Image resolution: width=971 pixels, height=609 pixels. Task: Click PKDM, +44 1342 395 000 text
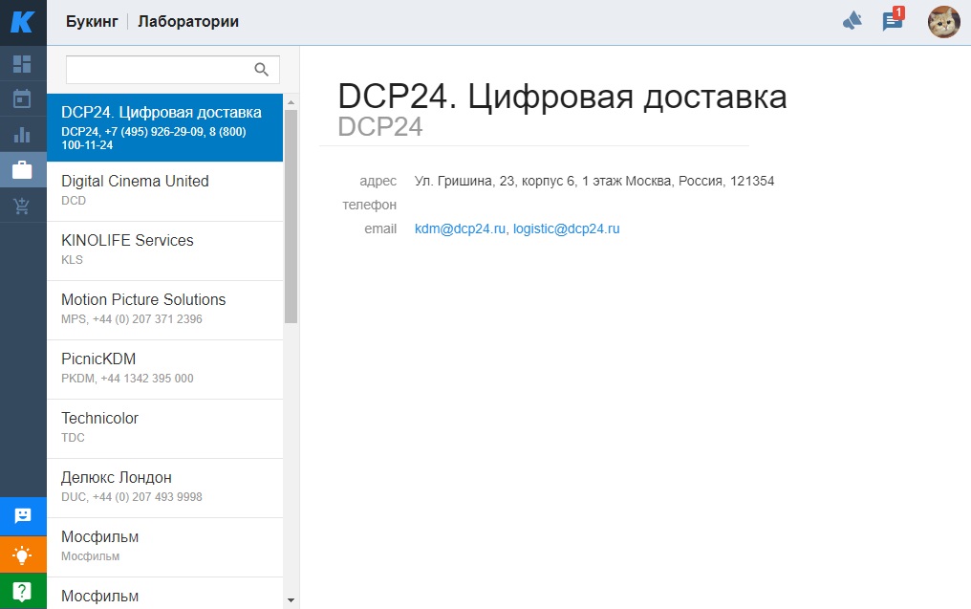coord(127,379)
